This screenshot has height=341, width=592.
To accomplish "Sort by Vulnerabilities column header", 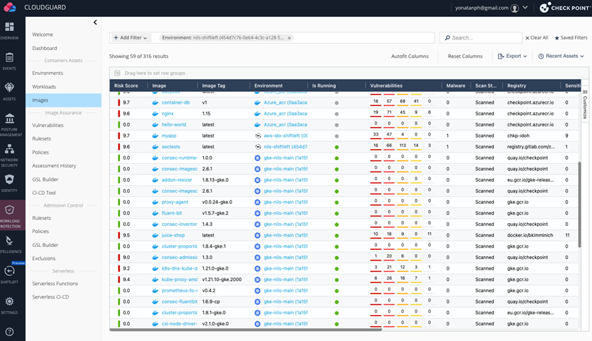I will [386, 85].
